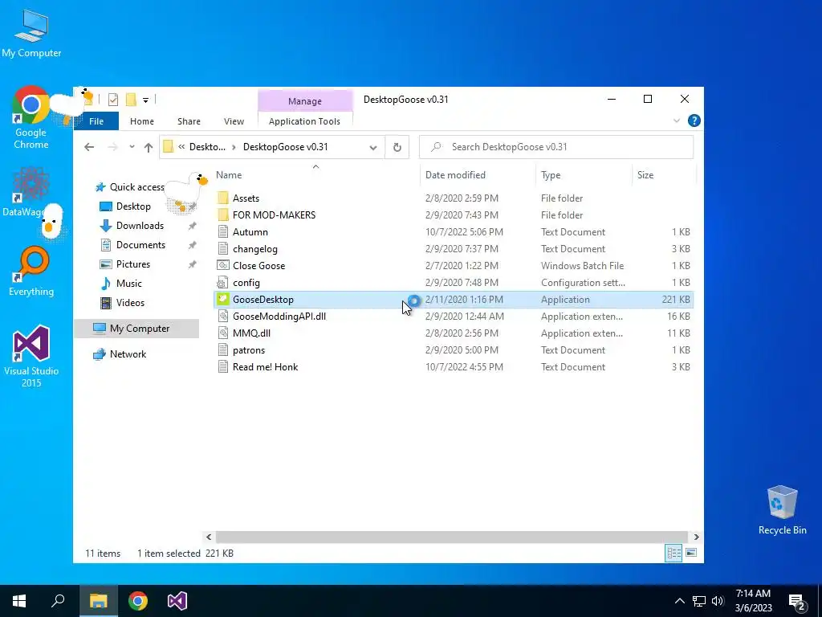Select Quick access in navigation pane
The width and height of the screenshot is (822, 617).
(x=136, y=186)
